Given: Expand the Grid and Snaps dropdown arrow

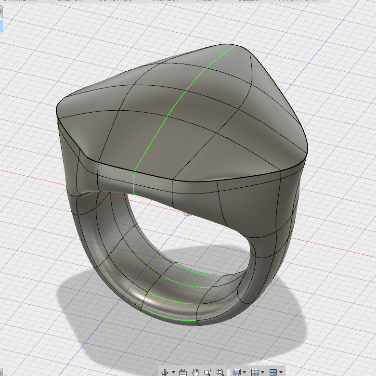Looking at the screenshot, I should click(262, 373).
